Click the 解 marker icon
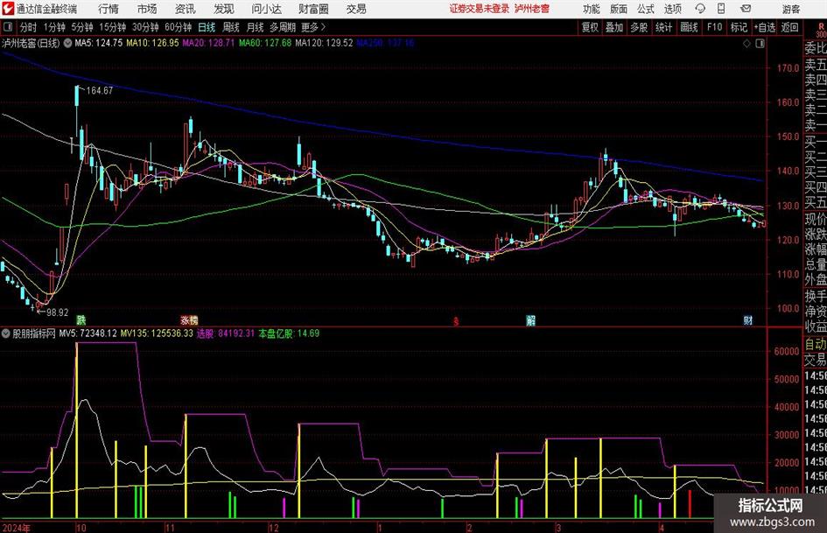Image resolution: width=827 pixels, height=533 pixels. [530, 319]
